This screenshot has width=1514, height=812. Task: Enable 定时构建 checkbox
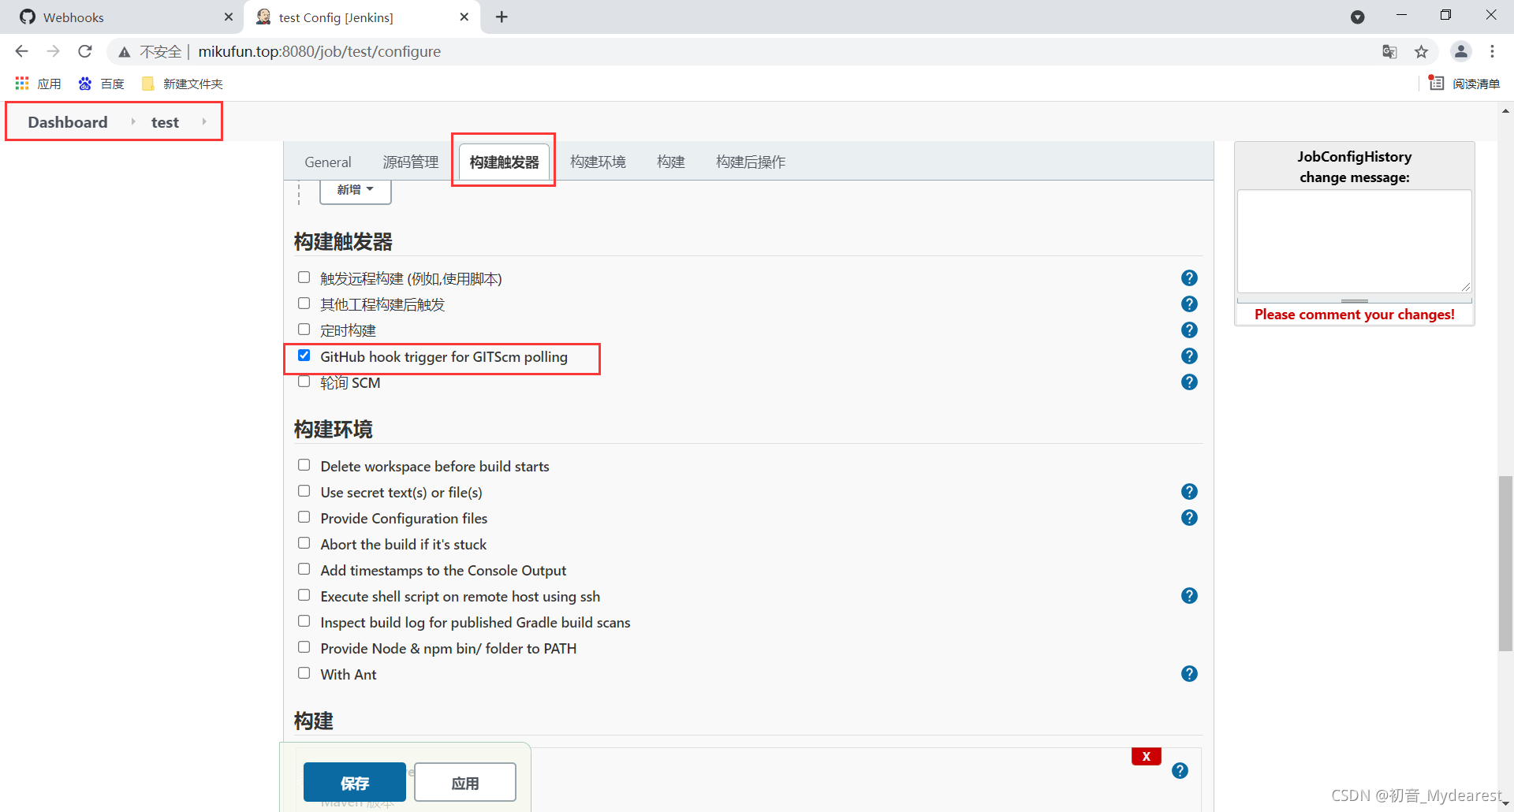[304, 330]
